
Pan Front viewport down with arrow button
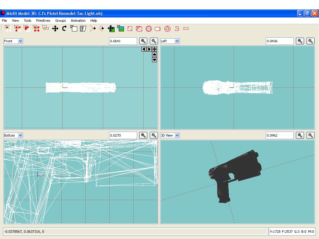155,60
